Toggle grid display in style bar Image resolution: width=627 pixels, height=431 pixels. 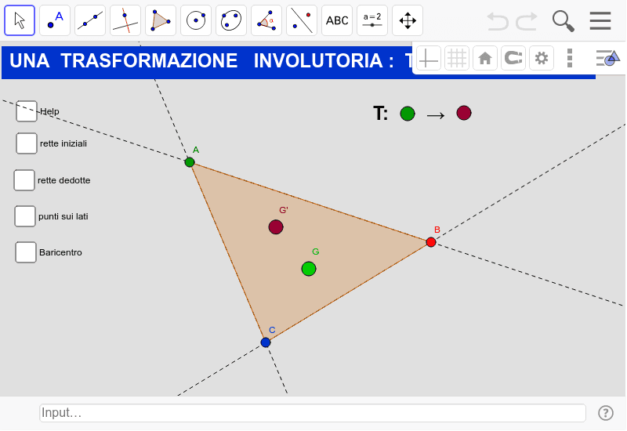[457, 58]
